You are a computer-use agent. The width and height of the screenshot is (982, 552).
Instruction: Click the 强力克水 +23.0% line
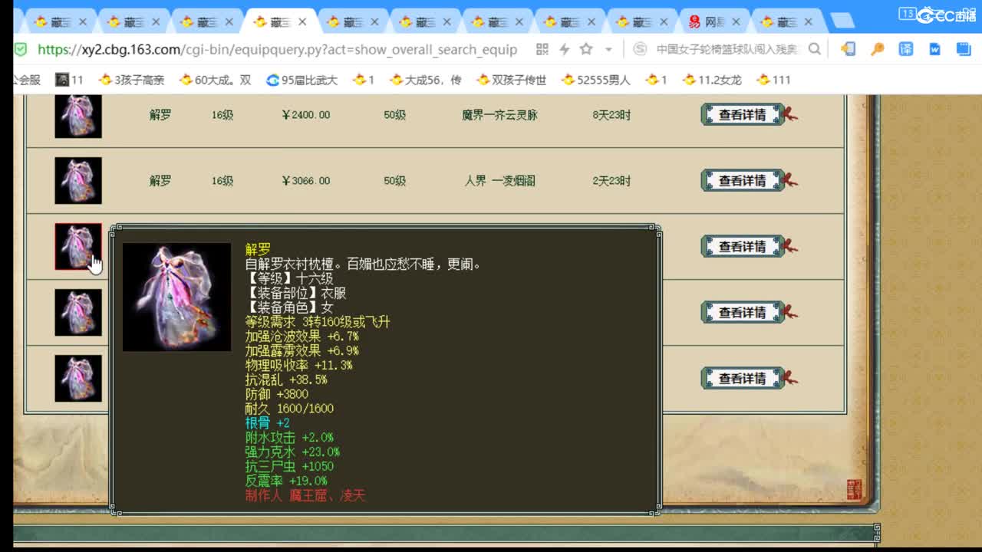click(292, 452)
